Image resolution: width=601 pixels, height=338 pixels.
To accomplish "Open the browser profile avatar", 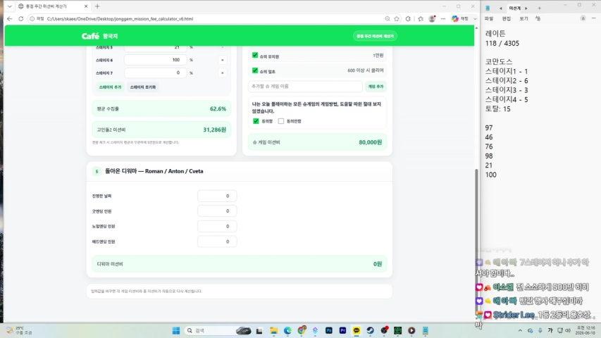I will click(432, 18).
